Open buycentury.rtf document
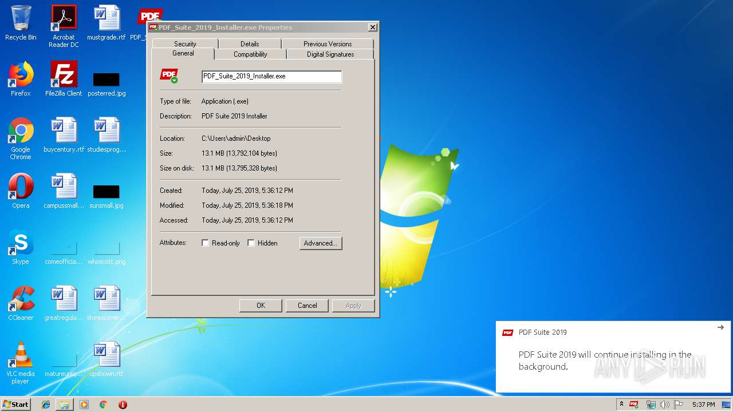Image resolution: width=733 pixels, height=412 pixels. 64,135
